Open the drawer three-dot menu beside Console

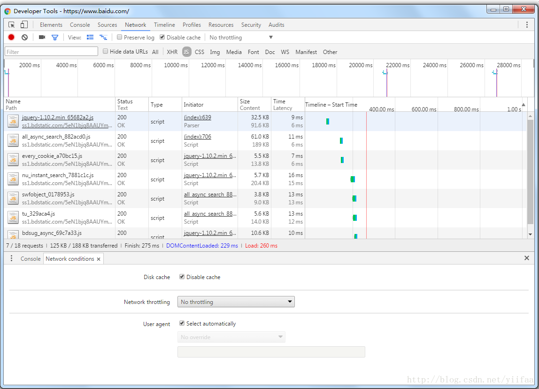click(11, 258)
